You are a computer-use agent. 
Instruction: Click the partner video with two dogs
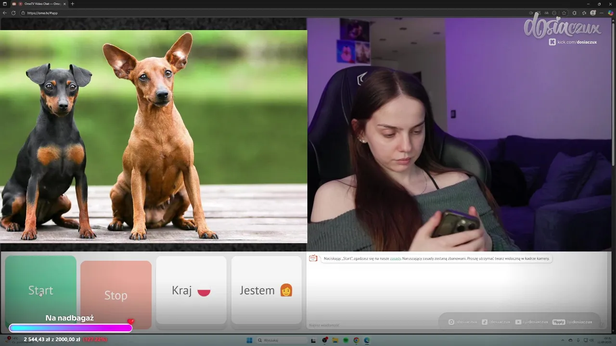tap(154, 136)
